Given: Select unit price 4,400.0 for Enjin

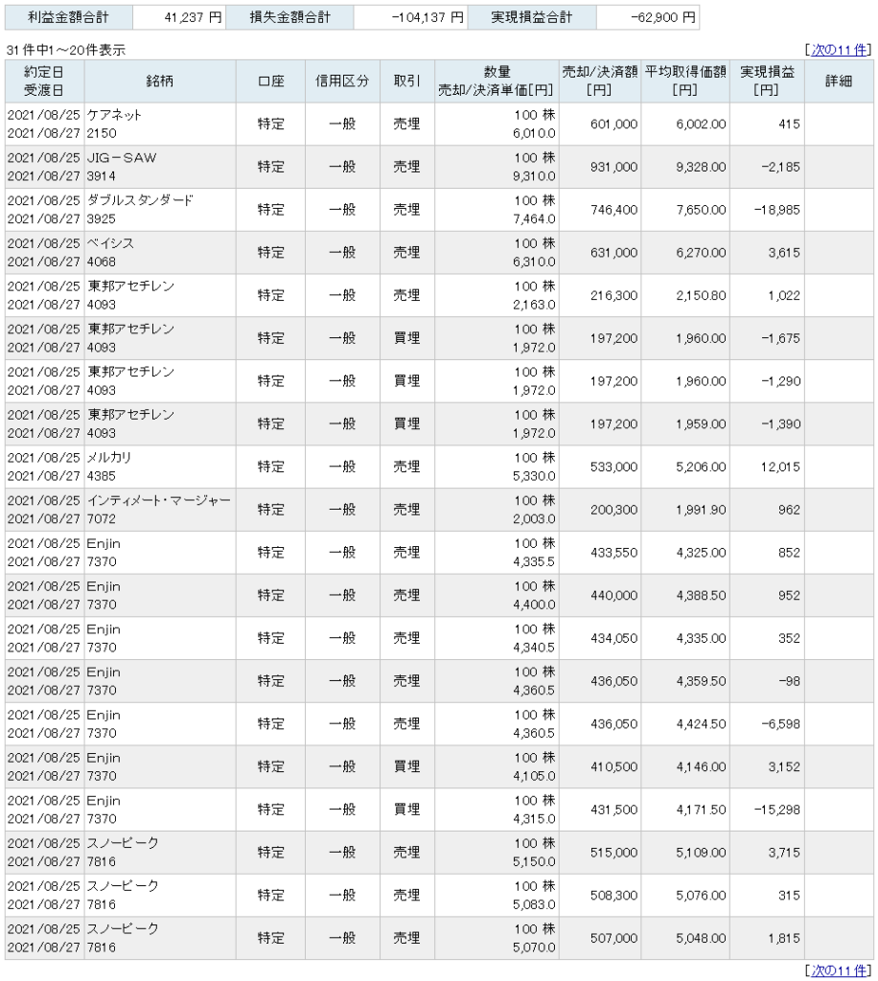Looking at the screenshot, I should (x=534, y=605).
